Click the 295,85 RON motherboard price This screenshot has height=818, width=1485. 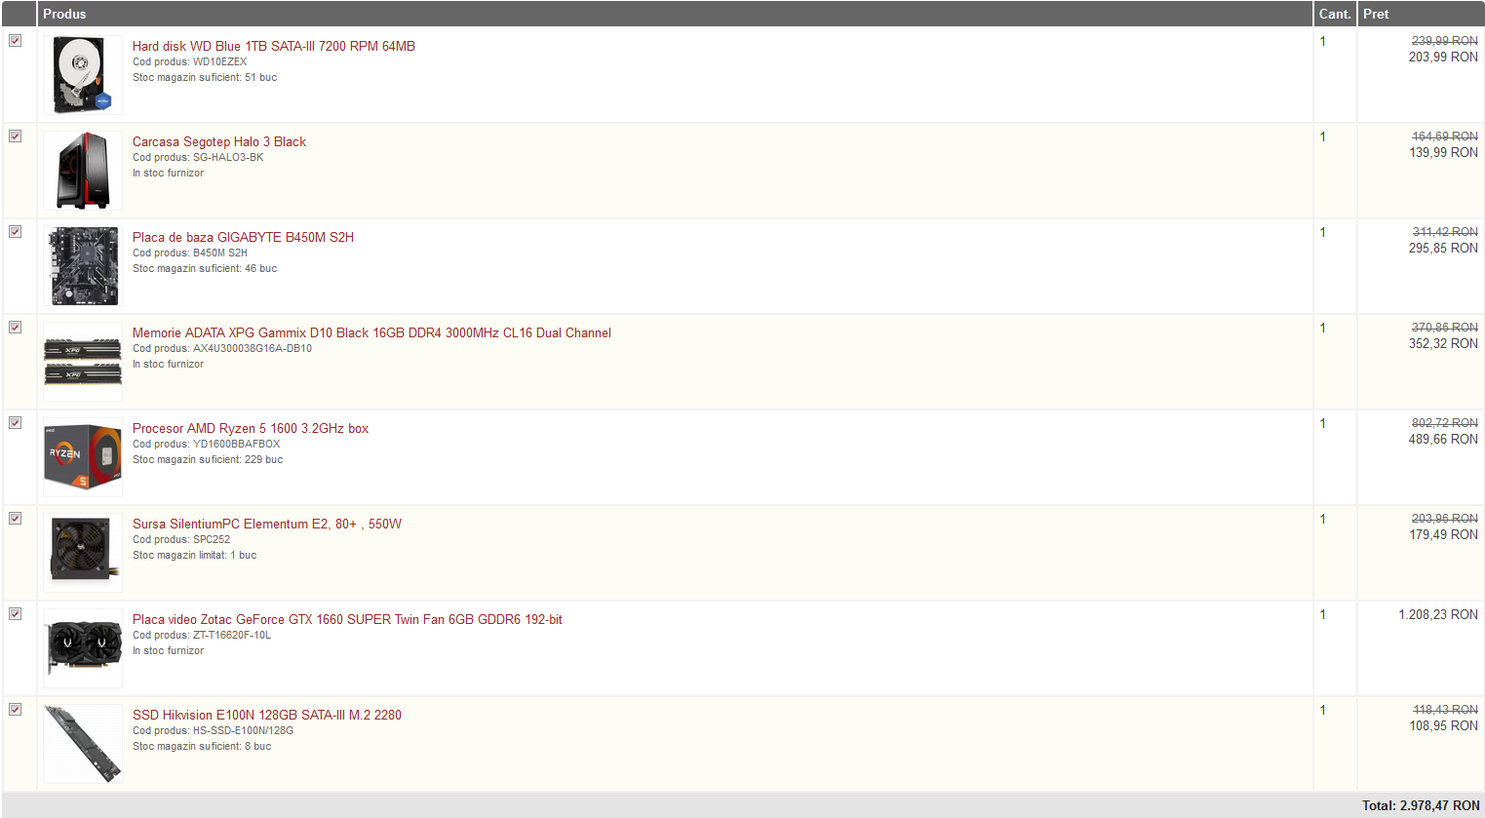1443,249
